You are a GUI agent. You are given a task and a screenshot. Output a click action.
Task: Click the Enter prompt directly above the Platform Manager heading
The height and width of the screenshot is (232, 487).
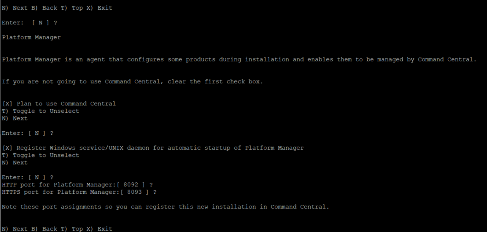tap(29, 23)
